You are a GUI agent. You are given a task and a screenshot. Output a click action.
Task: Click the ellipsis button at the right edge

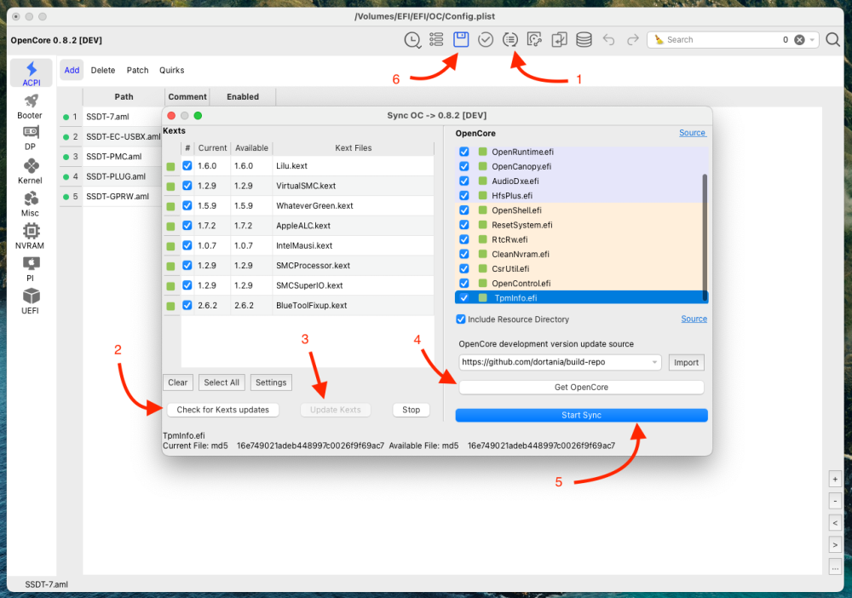[835, 566]
